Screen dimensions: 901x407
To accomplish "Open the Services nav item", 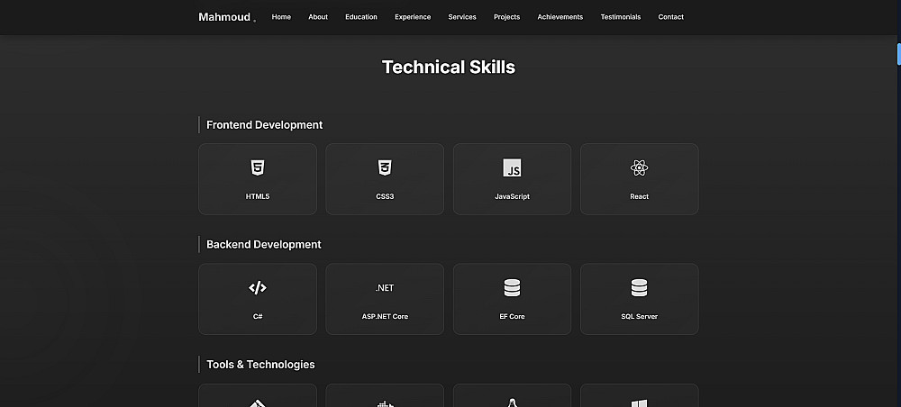I will pyautogui.click(x=462, y=17).
